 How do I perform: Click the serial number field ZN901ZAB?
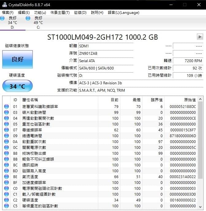pyautogui.click(x=106, y=54)
